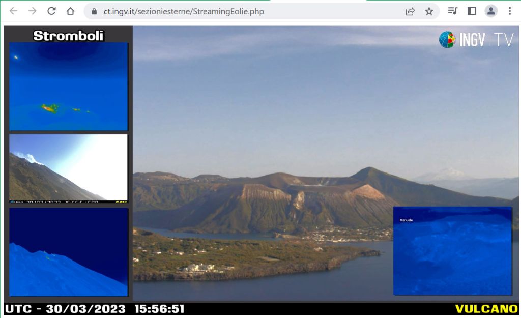Open the Chrome three-dot menu

click(x=509, y=11)
